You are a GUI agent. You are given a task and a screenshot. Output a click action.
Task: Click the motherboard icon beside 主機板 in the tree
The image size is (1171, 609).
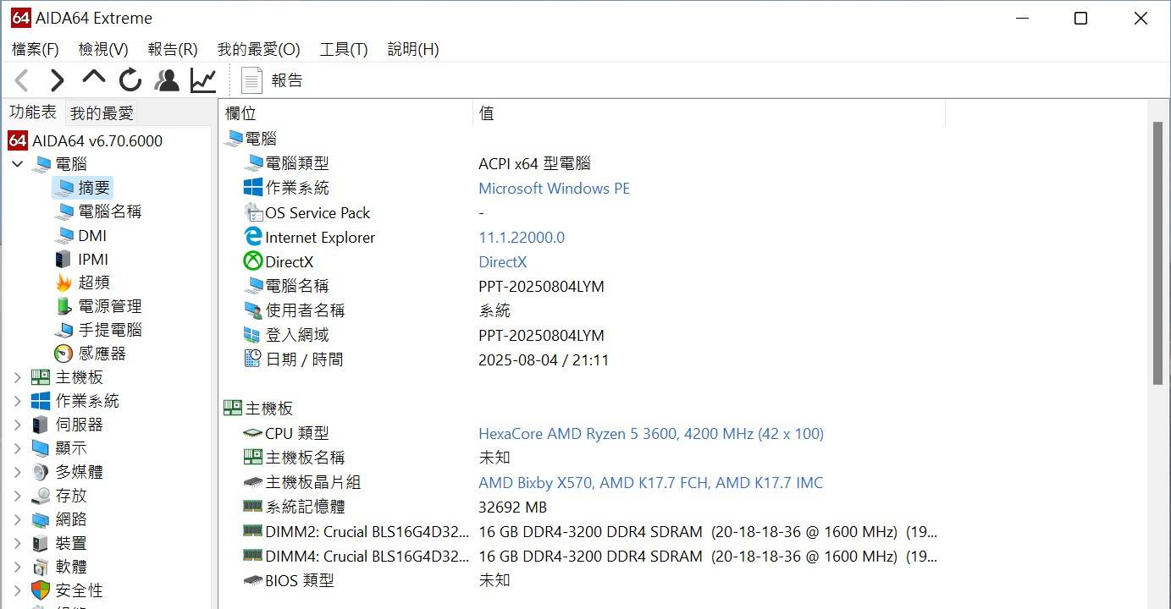point(41,377)
